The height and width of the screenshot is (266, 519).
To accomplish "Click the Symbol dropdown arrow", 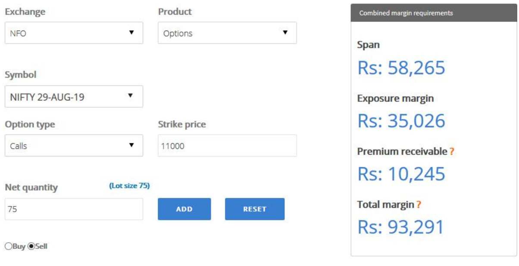I will click(x=130, y=96).
